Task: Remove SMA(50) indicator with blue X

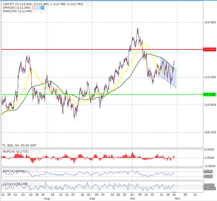Action: pos(42,8)
